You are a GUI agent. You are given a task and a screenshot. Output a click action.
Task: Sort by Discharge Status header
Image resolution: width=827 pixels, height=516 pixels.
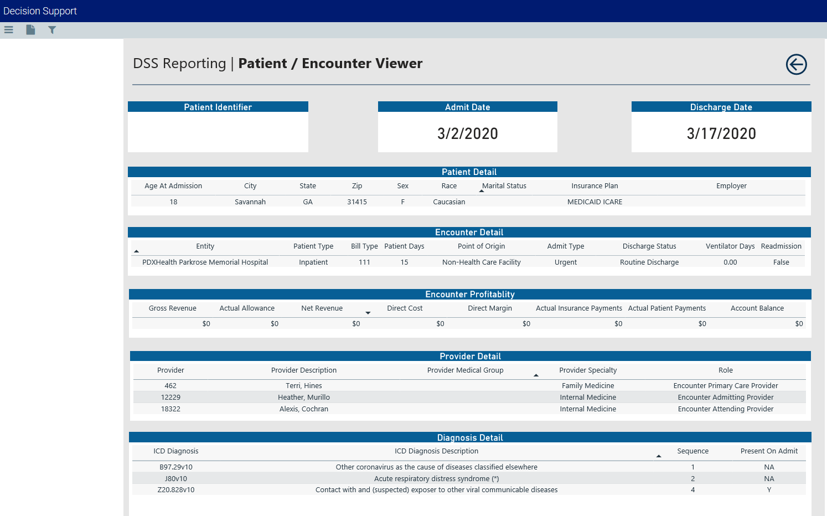[x=649, y=246]
